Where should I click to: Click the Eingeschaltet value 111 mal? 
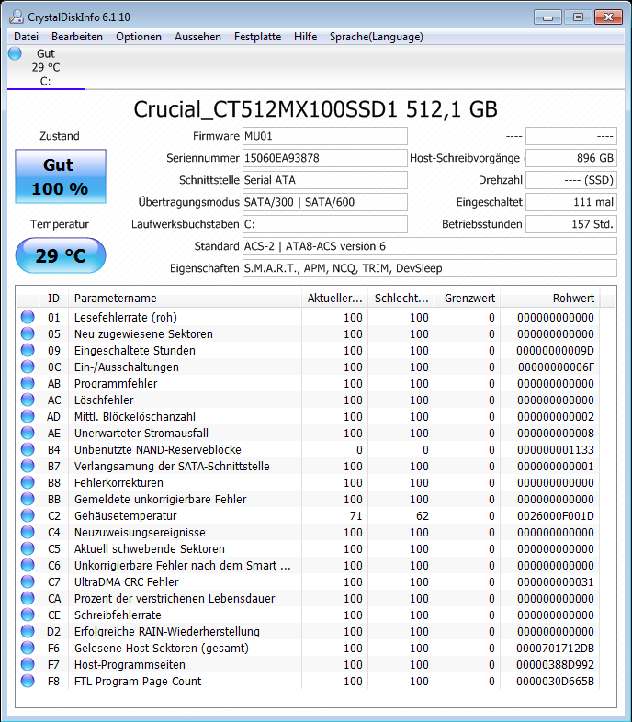point(570,202)
